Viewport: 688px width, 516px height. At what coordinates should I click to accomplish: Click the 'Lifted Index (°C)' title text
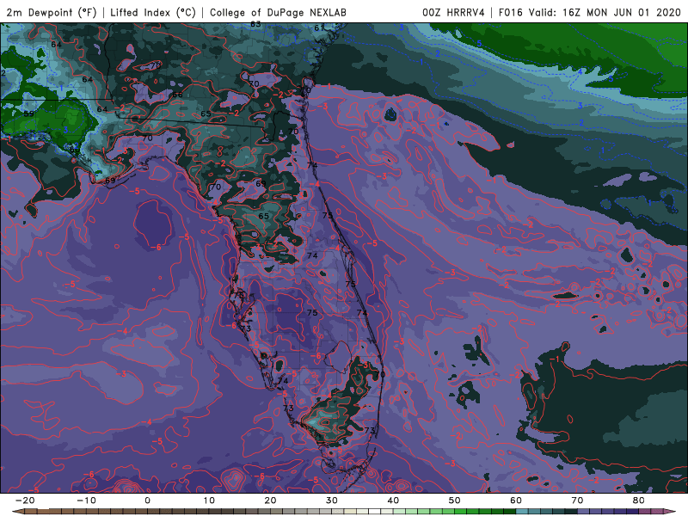click(153, 12)
